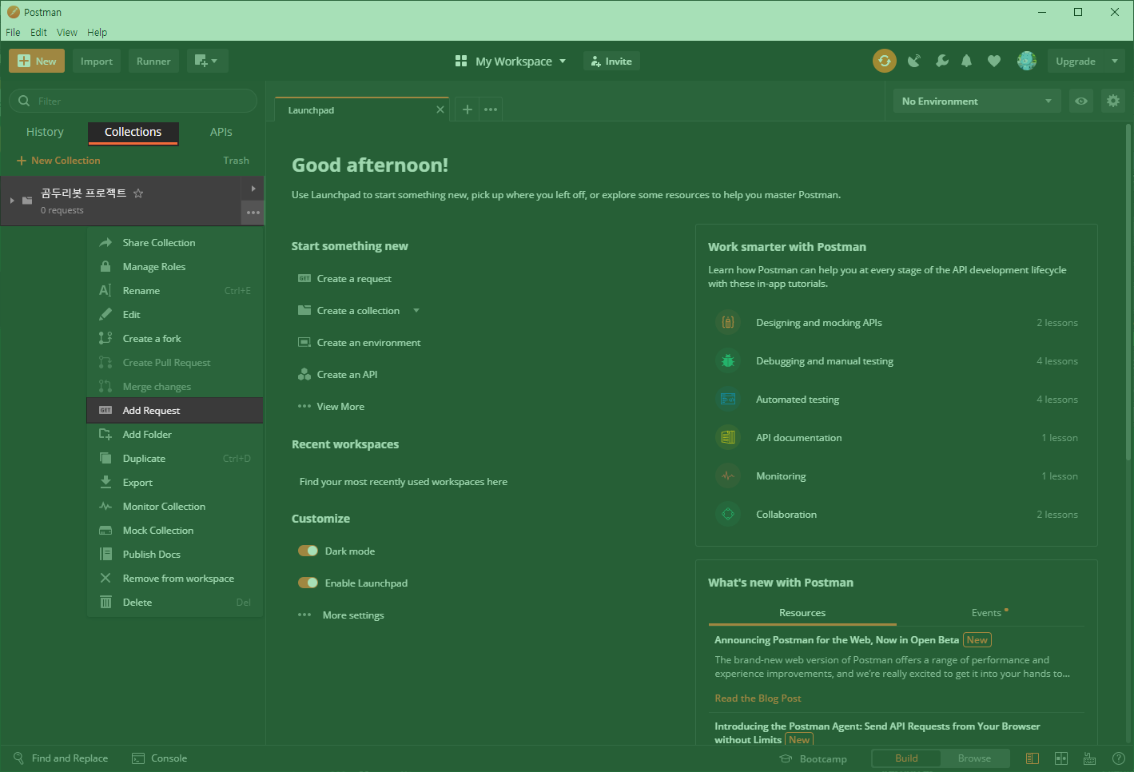Viewport: 1134px width, 772px height.
Task: Click the sync status icon
Action: coord(884,61)
